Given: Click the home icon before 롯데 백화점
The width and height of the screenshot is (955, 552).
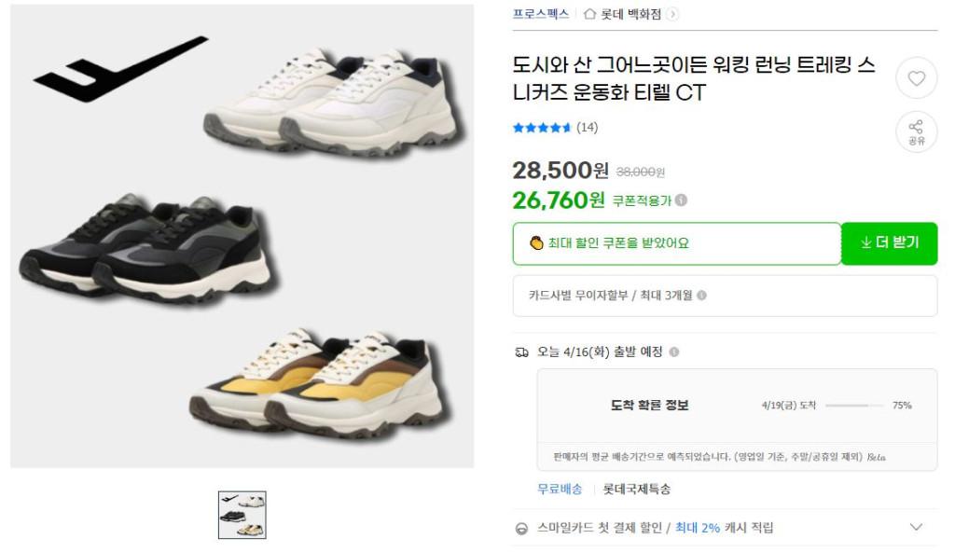Looking at the screenshot, I should tap(589, 14).
